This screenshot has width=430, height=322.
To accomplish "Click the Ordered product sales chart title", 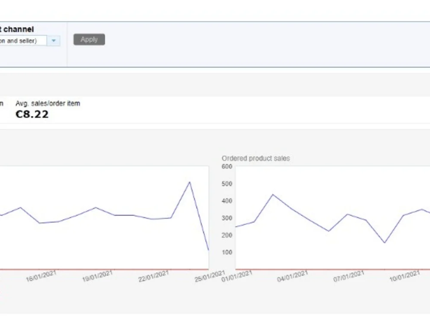I will point(255,158).
